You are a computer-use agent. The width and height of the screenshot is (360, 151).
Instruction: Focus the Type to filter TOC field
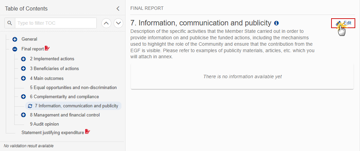click(x=56, y=23)
